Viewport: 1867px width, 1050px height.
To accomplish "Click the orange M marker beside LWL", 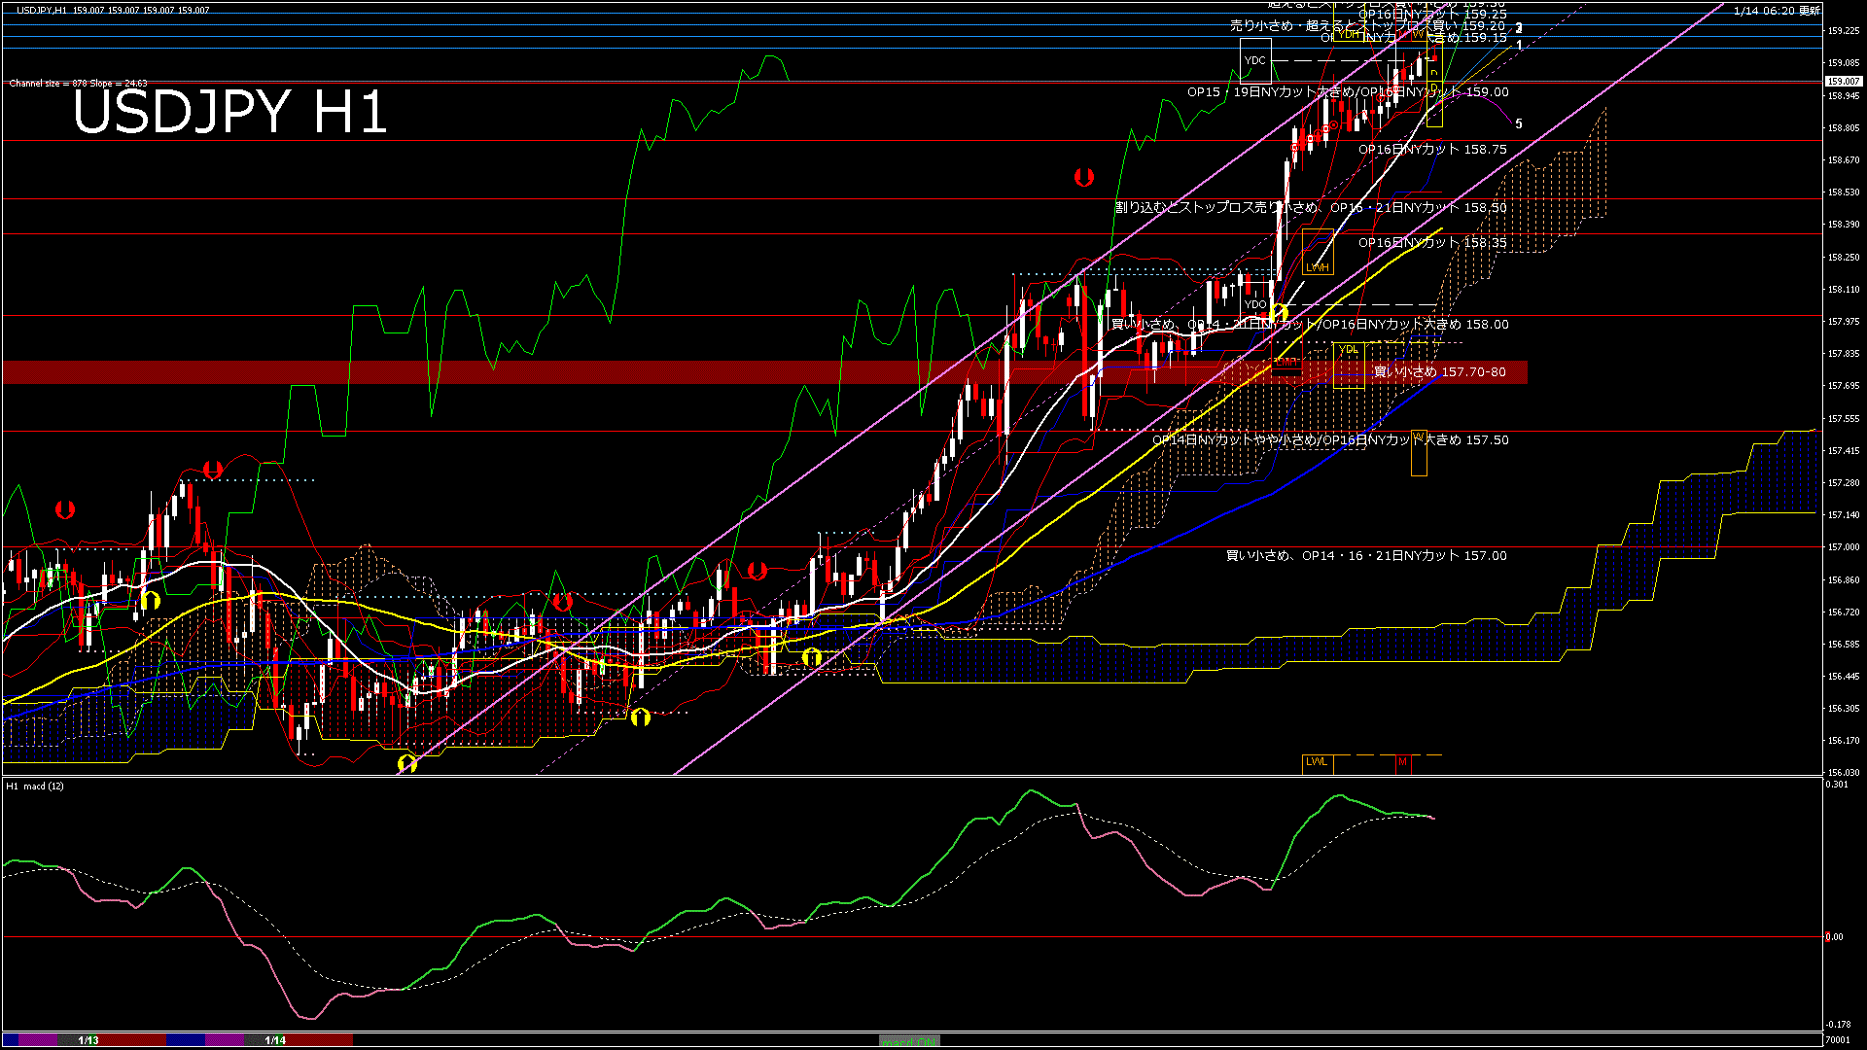I will pyautogui.click(x=1402, y=761).
